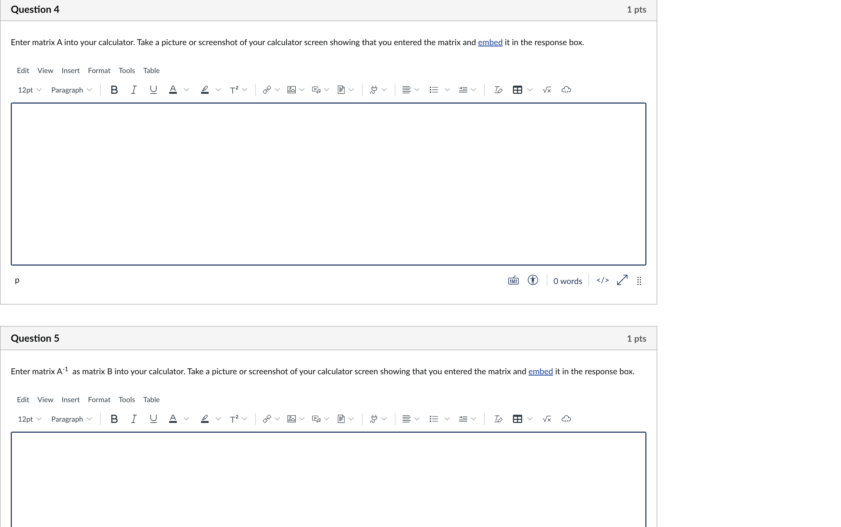This screenshot has width=841, height=527.
Task: Click the cloud embed icon in Question 5
Action: [566, 419]
